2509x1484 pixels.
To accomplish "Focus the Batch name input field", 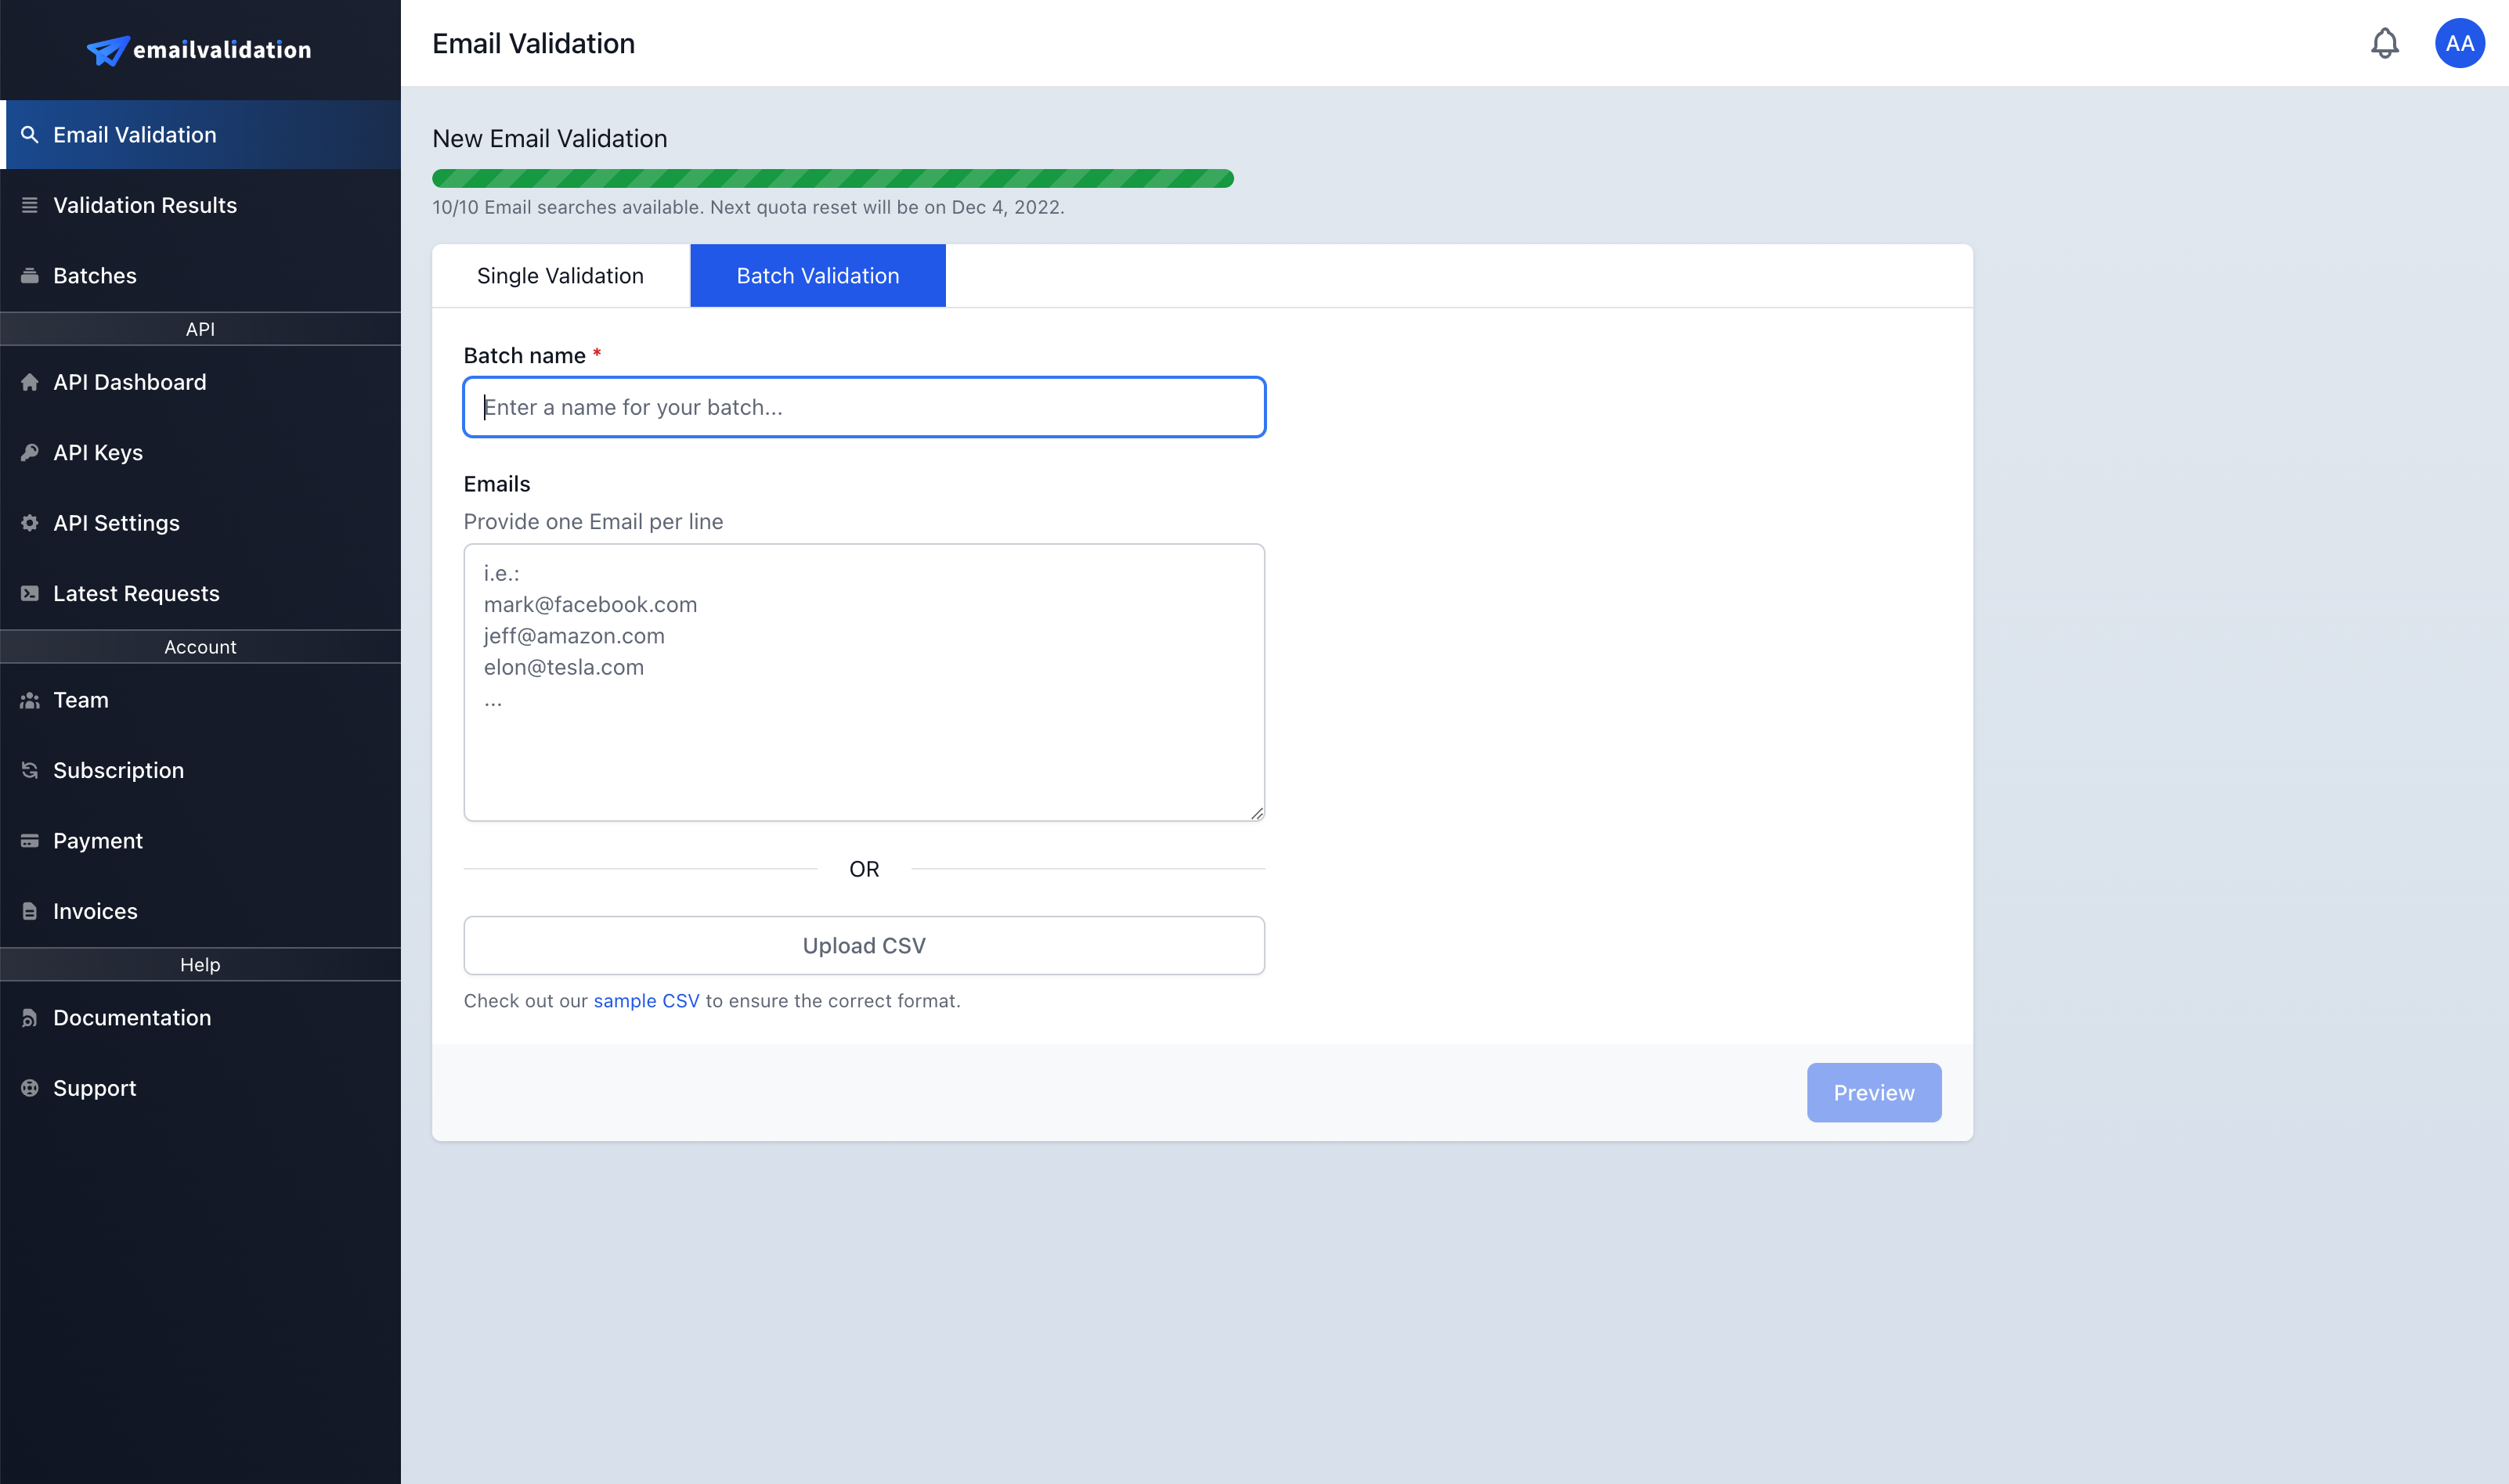I will (x=863, y=407).
